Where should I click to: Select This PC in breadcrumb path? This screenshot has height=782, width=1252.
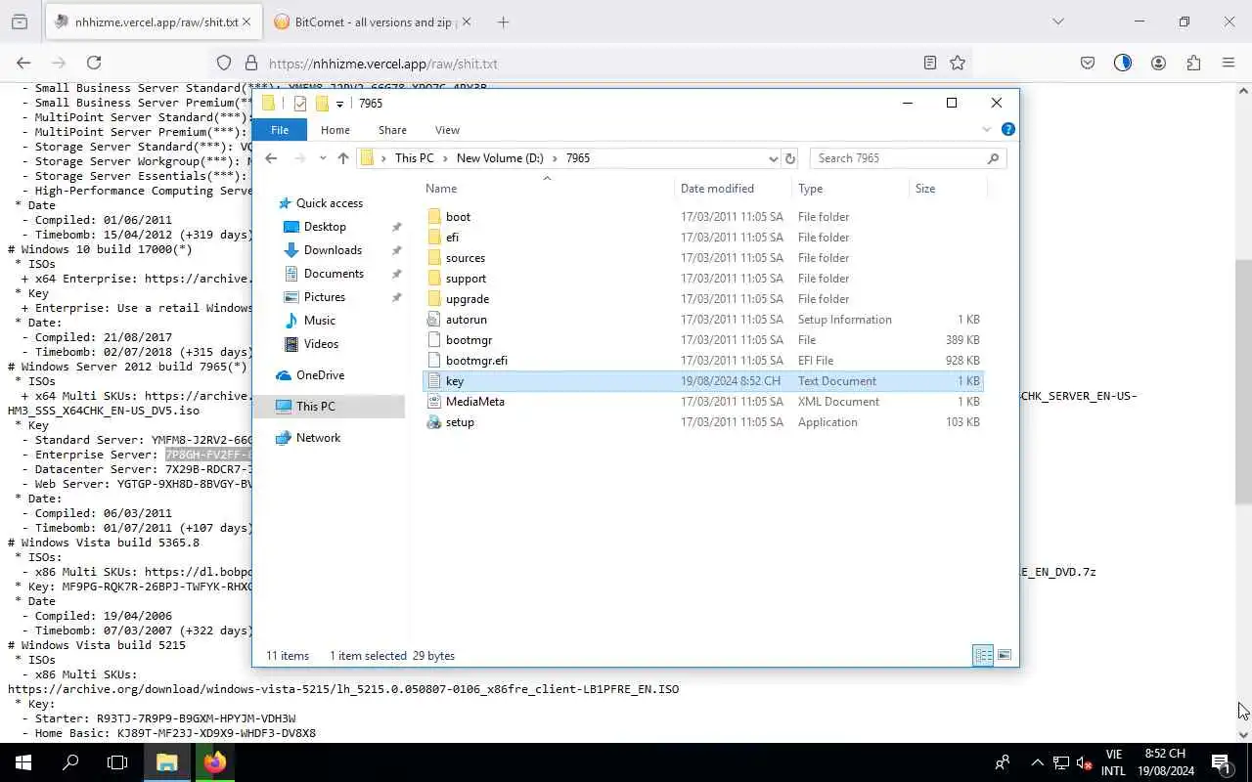(414, 158)
